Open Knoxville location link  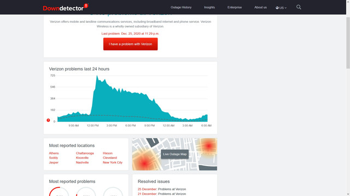[x=82, y=158]
